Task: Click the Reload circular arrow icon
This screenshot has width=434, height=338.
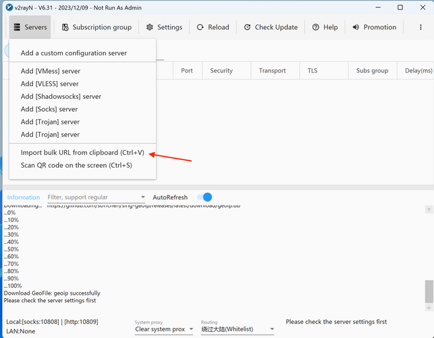Action: coord(200,27)
